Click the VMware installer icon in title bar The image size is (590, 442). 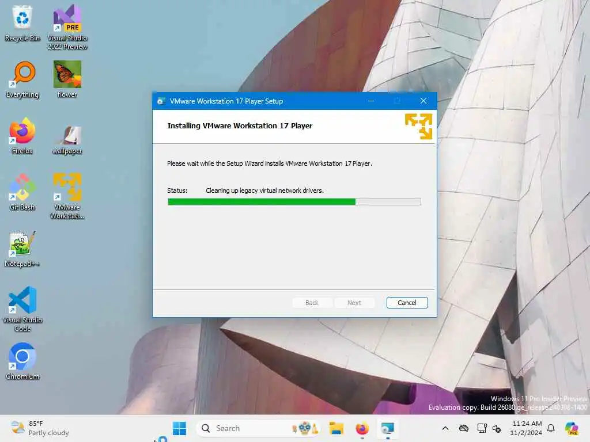click(x=161, y=101)
